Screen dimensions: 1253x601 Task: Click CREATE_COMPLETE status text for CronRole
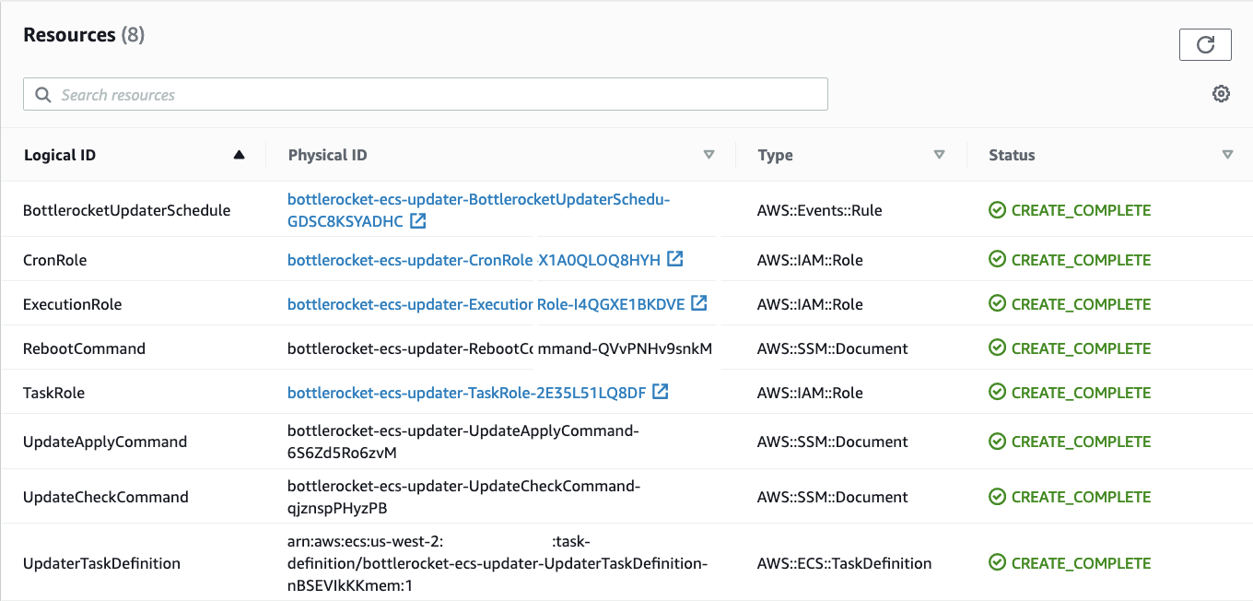(x=1081, y=260)
